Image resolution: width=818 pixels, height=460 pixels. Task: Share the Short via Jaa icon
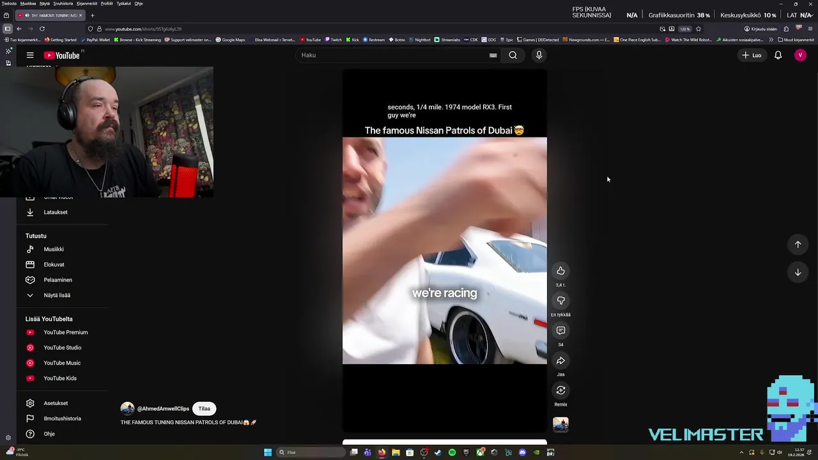tap(560, 360)
